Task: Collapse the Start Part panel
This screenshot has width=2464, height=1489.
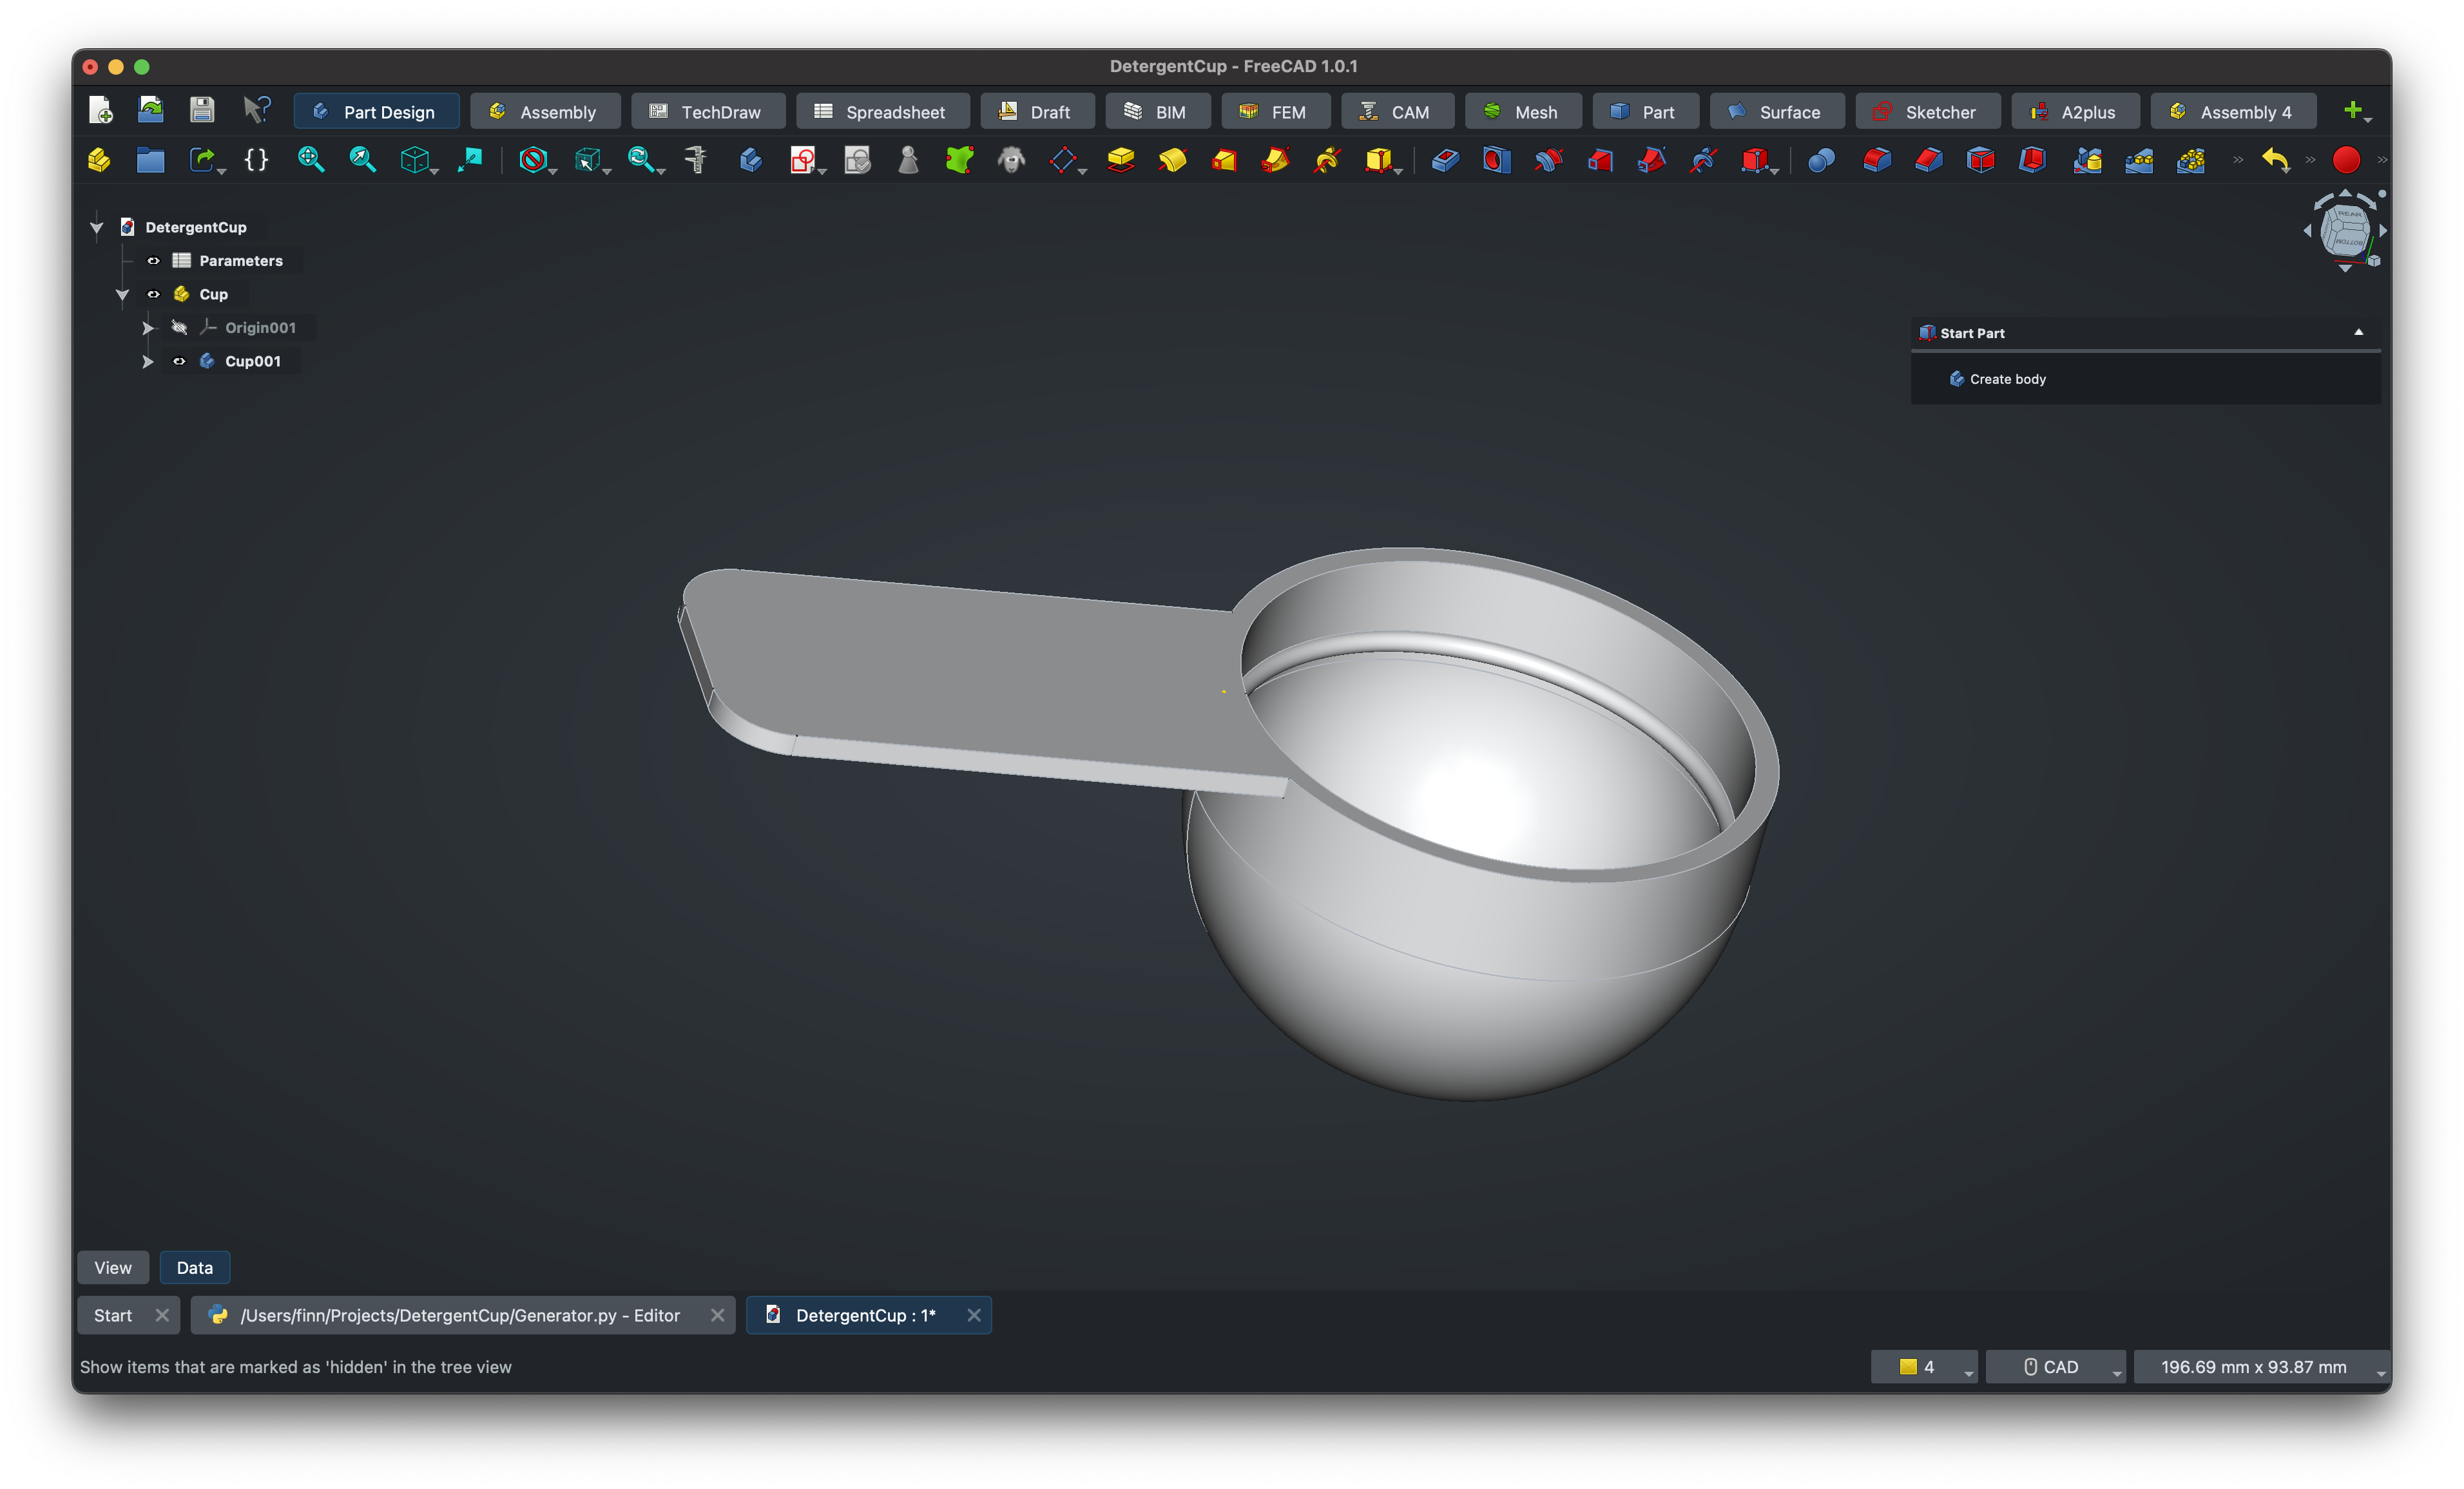Action: 2358,333
